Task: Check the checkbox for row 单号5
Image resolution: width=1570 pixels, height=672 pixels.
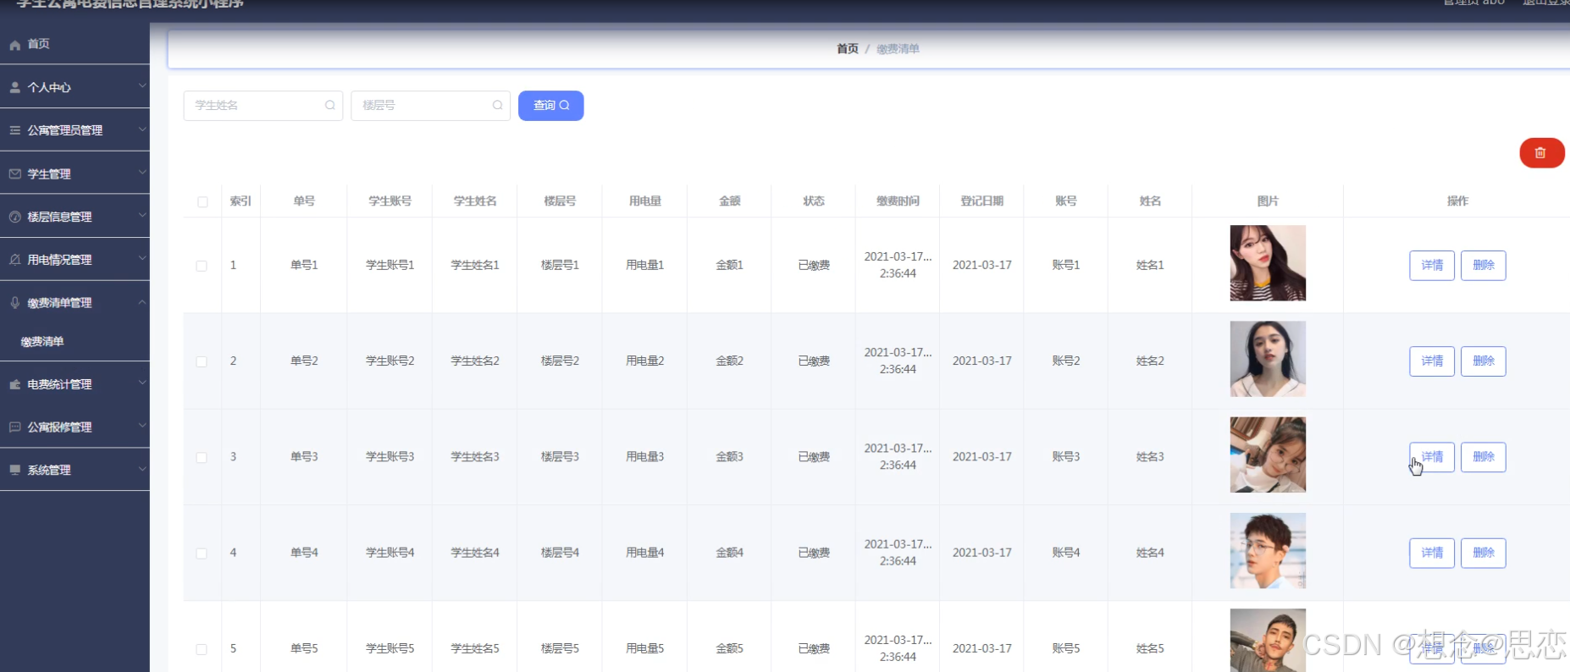Action: [202, 649]
